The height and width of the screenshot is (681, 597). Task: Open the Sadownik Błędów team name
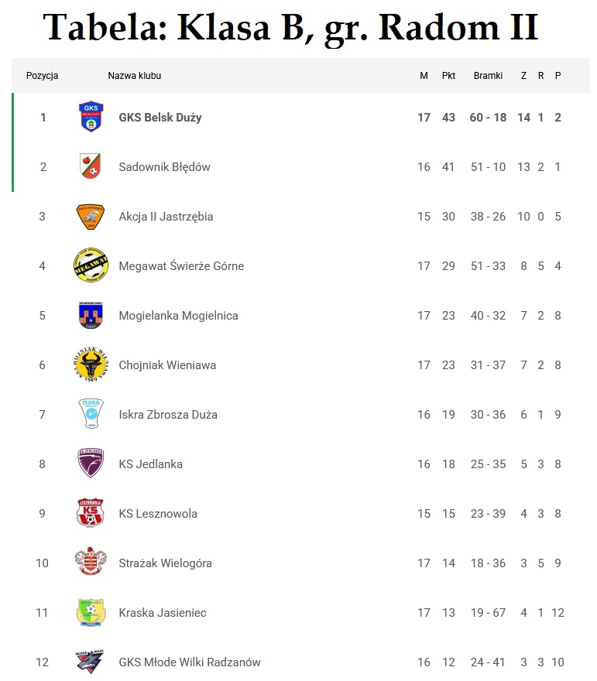point(164,167)
